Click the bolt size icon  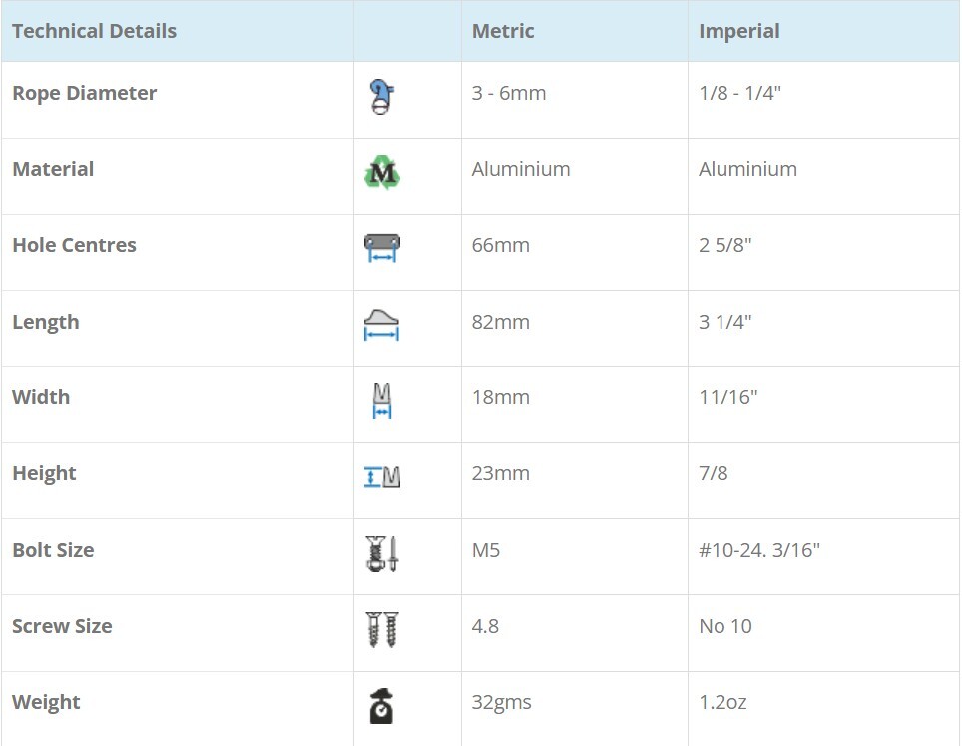381,553
